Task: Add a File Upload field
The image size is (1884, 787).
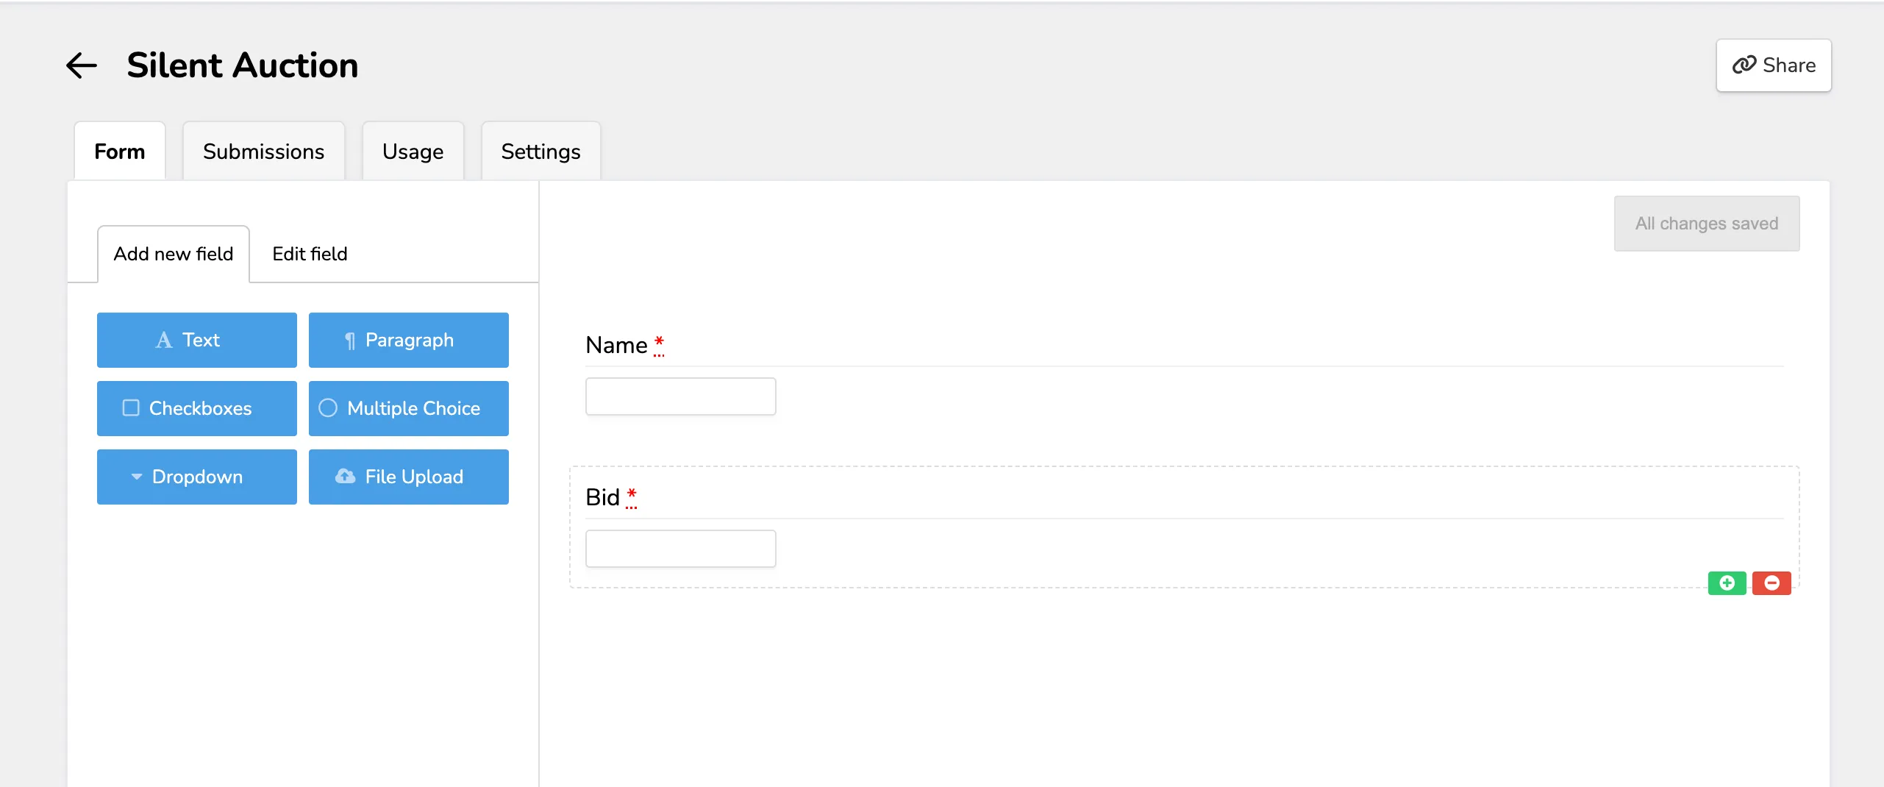Action: coord(409,477)
